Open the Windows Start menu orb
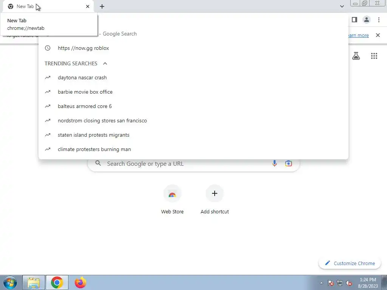Screen dimensions: 387x290 pos(10,282)
